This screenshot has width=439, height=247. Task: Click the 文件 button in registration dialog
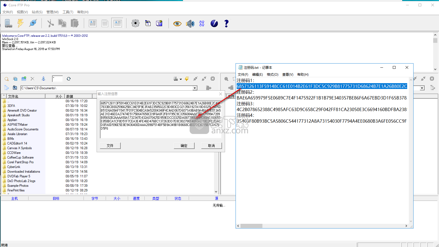pos(110,146)
